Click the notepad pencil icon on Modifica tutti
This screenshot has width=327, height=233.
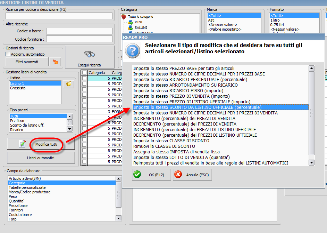click(22, 144)
